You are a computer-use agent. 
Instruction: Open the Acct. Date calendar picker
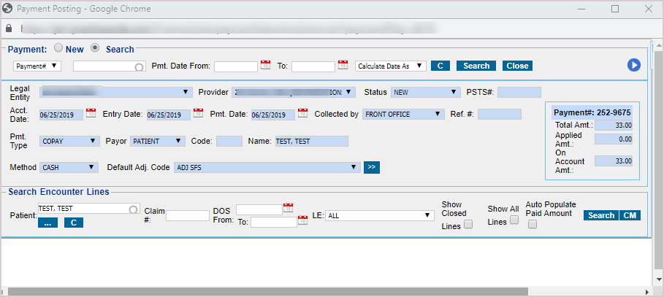(91, 113)
